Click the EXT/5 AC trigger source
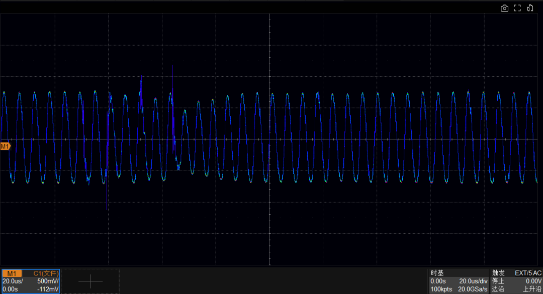 coord(528,273)
